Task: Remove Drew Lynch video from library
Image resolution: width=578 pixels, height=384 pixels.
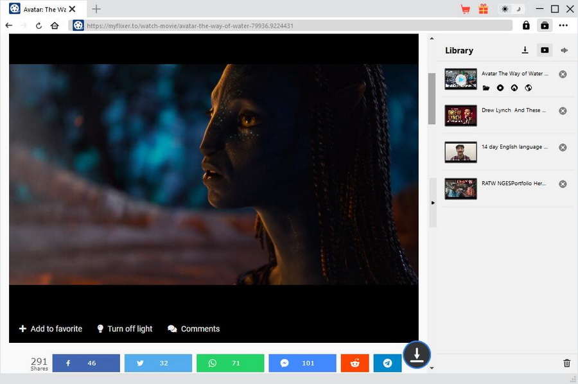Action: click(x=563, y=110)
